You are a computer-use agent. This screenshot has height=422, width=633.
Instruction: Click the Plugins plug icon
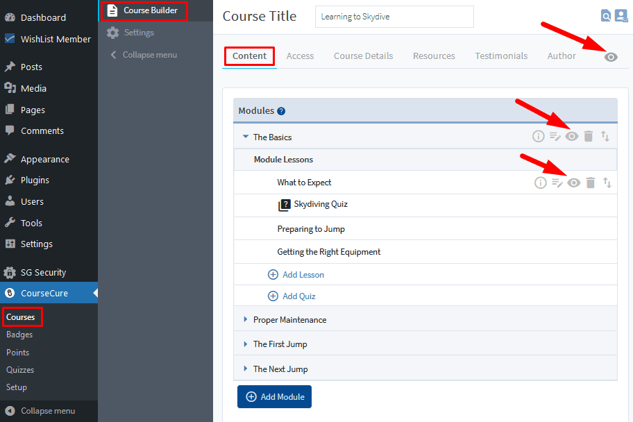10,180
